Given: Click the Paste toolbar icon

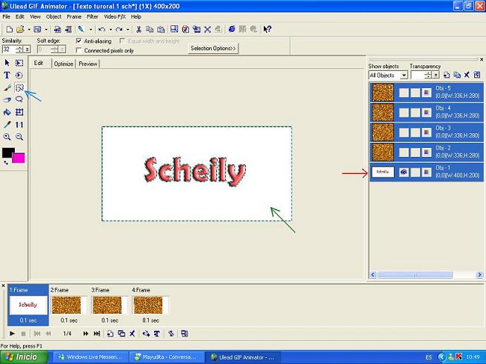Looking at the screenshot, I should coord(161,29).
